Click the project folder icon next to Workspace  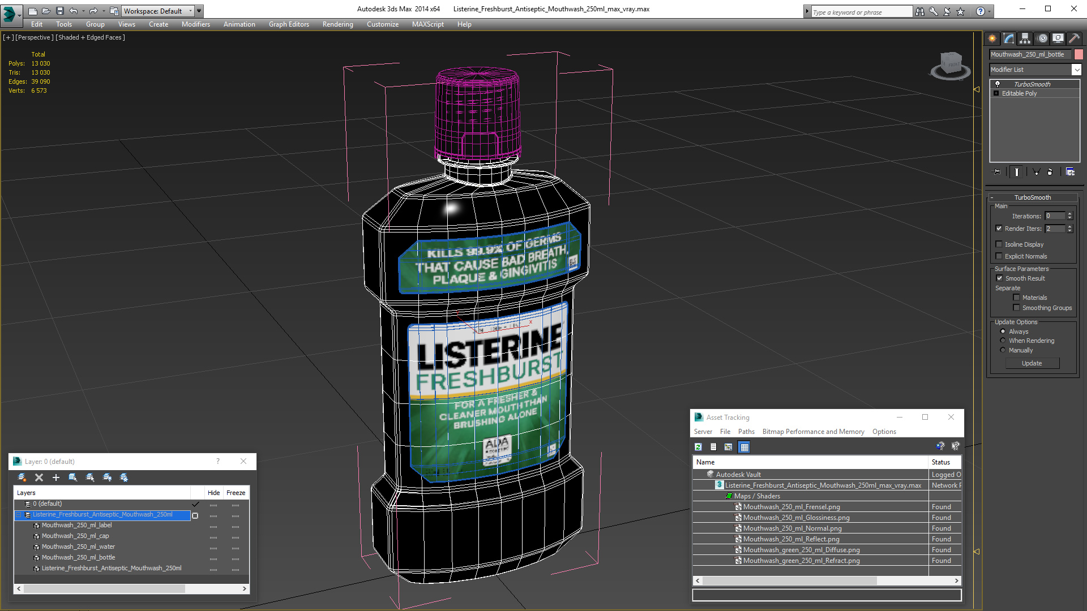pos(114,11)
